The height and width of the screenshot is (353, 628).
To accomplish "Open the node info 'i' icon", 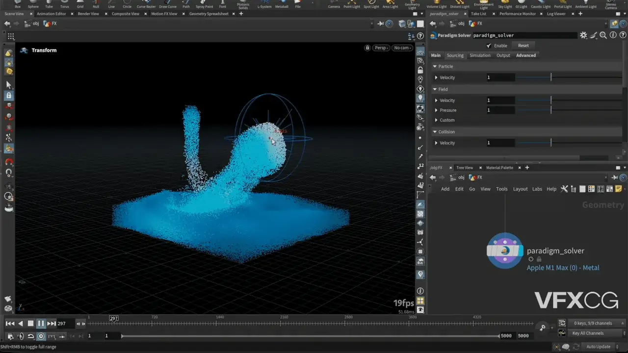I will [613, 35].
